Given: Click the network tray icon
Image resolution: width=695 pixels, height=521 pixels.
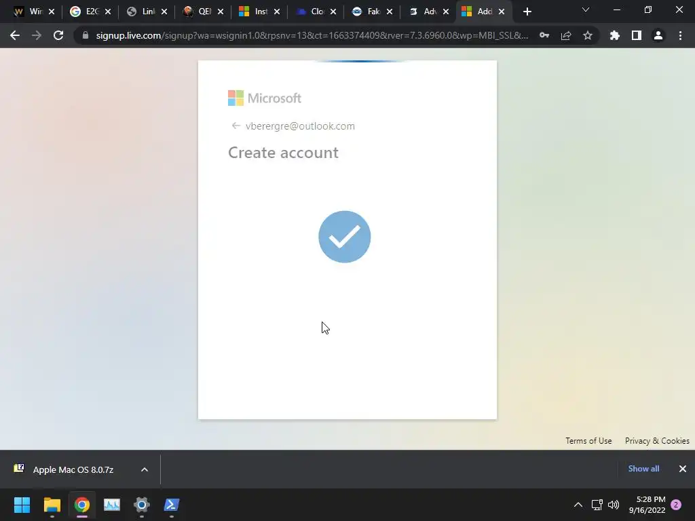Looking at the screenshot, I should [x=597, y=505].
